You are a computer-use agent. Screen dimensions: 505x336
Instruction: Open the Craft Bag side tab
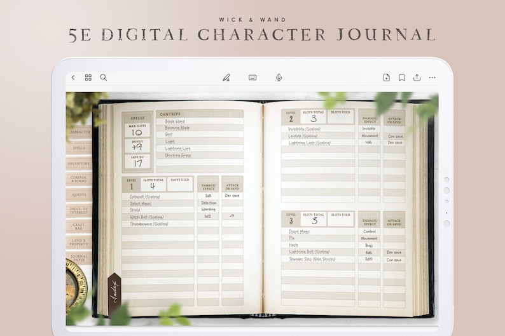pyautogui.click(x=80, y=226)
